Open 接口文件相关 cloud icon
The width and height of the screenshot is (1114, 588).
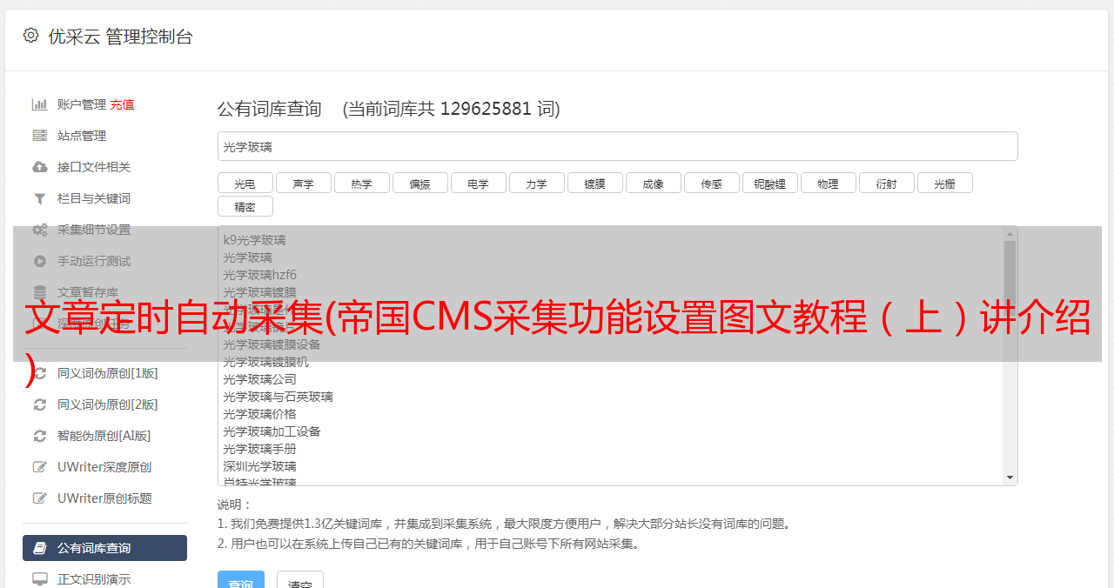[x=40, y=167]
